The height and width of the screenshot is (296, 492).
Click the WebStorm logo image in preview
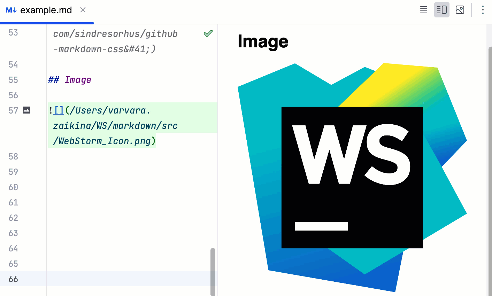click(x=352, y=178)
